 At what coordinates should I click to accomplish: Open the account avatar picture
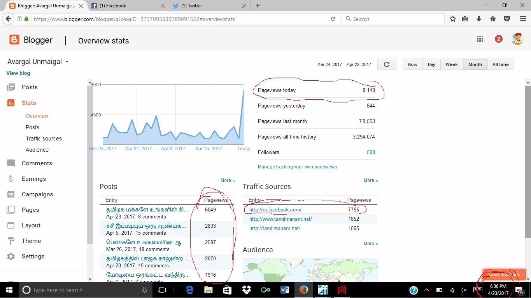click(517, 39)
